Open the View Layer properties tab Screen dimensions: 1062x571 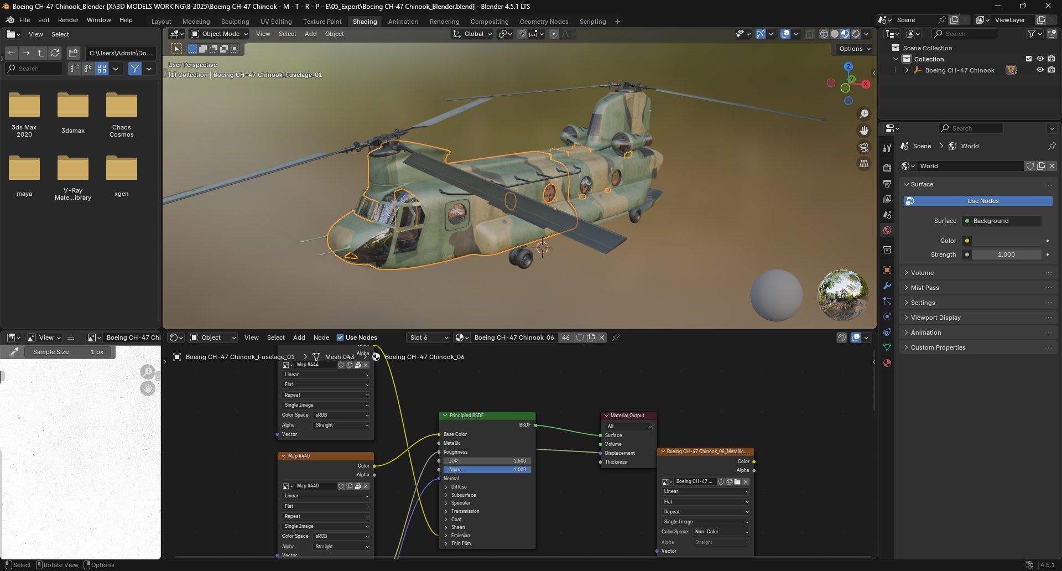[x=887, y=199]
